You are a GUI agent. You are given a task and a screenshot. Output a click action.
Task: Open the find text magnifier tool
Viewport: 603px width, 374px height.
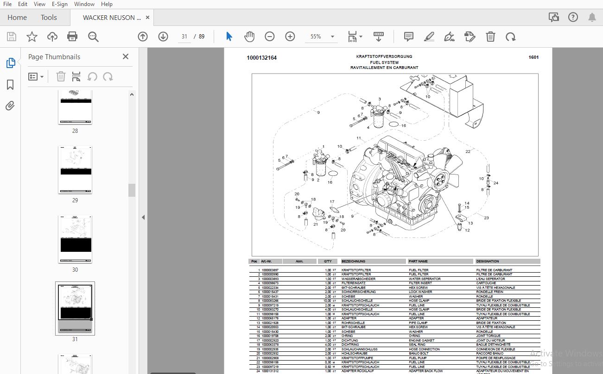click(x=94, y=37)
